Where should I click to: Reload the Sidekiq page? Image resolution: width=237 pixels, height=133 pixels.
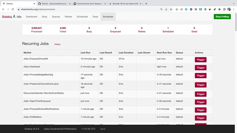click(13, 9)
